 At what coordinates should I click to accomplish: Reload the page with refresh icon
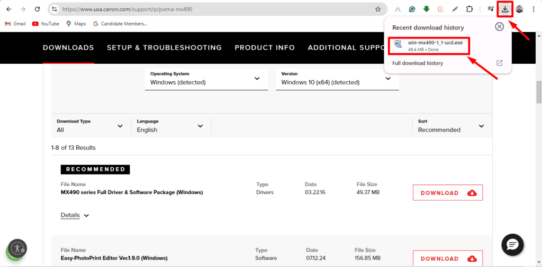38,9
